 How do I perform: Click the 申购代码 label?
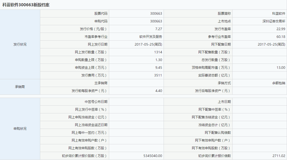(x=101, y=21)
